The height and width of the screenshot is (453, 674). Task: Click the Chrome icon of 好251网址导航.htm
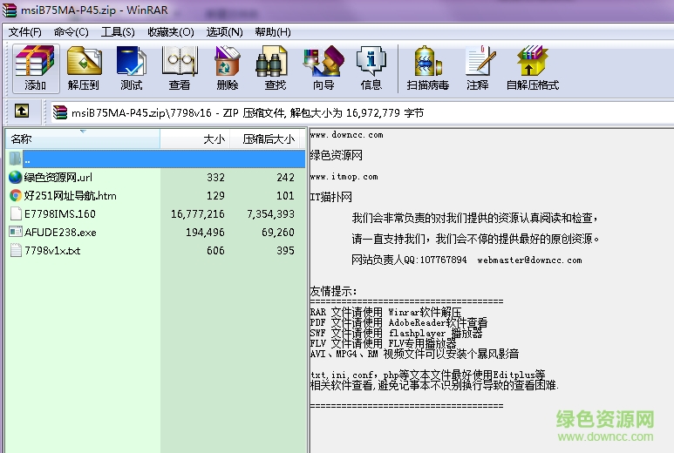[x=16, y=196]
